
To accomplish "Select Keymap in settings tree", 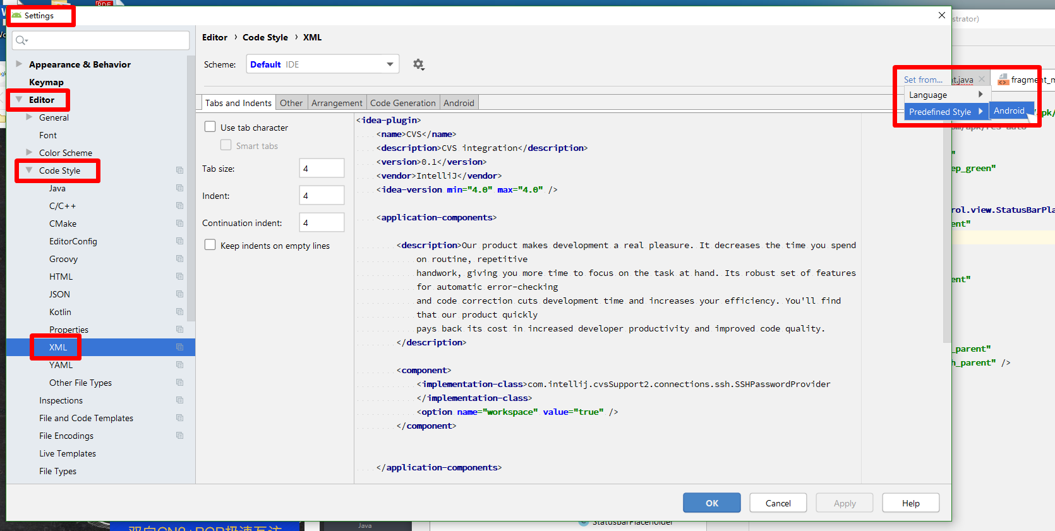I will 46,82.
